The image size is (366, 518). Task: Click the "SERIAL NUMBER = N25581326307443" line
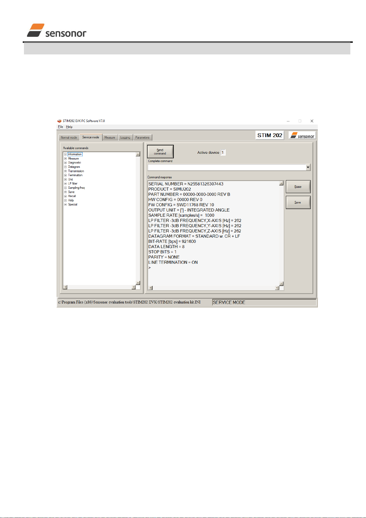point(186,184)
